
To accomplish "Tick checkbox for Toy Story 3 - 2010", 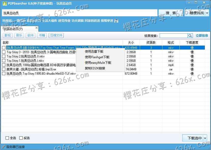I will [4, 52].
